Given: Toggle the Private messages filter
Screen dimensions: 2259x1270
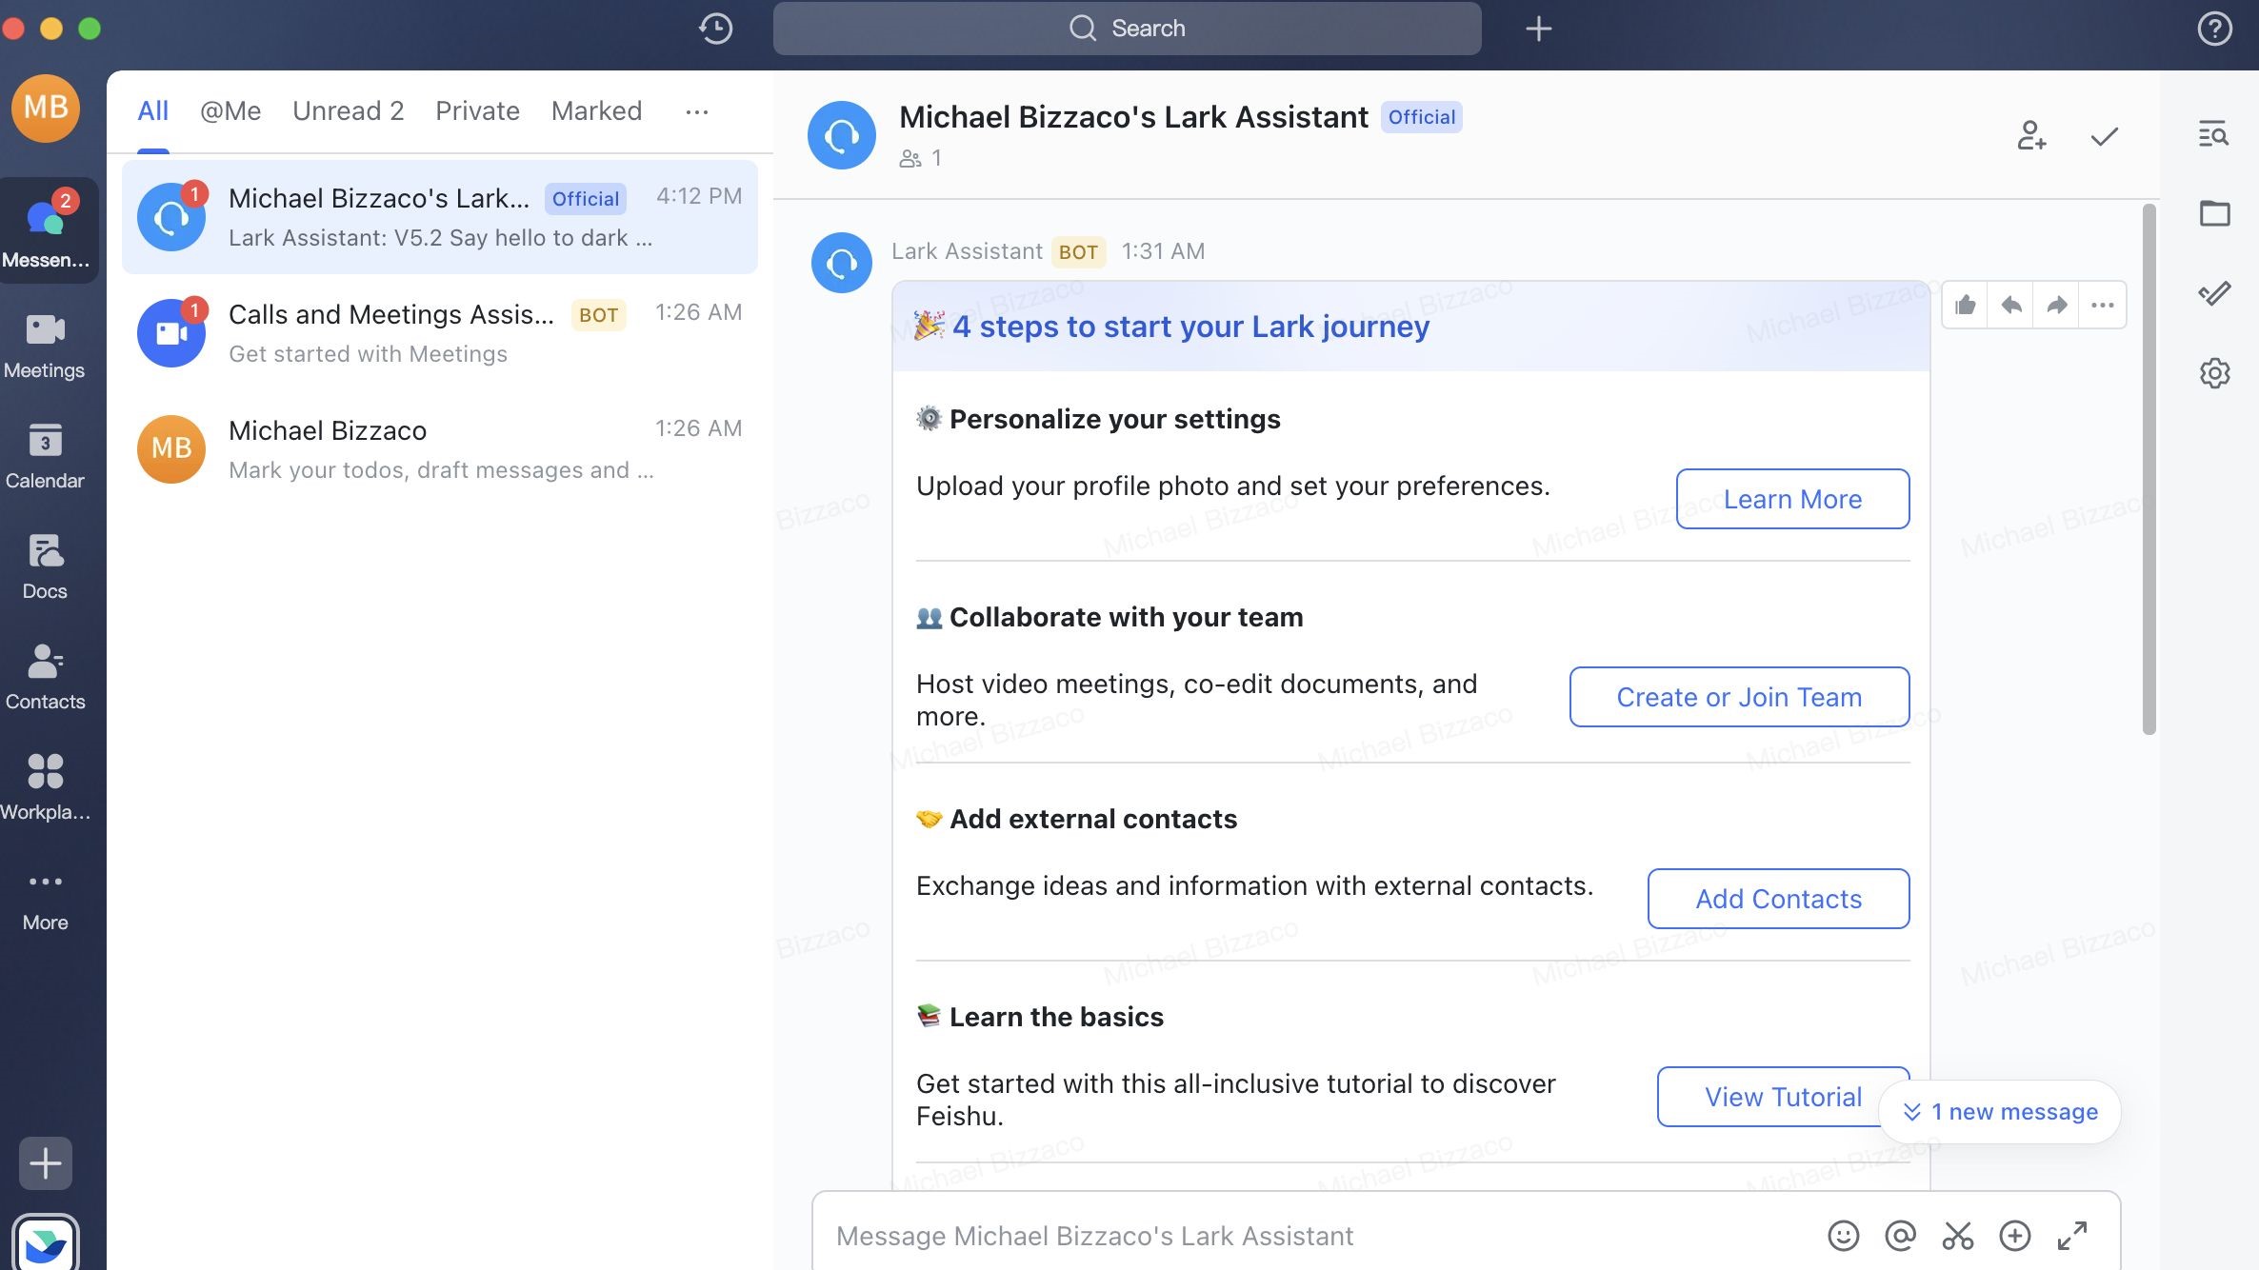Looking at the screenshot, I should point(478,110).
